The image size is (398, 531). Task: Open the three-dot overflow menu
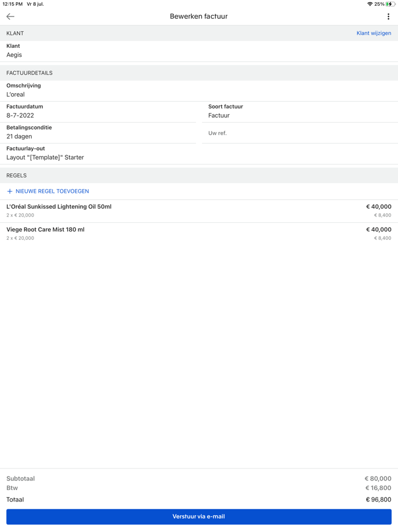click(x=390, y=16)
